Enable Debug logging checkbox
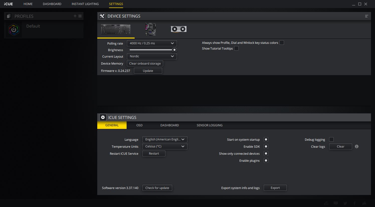 click(331, 139)
